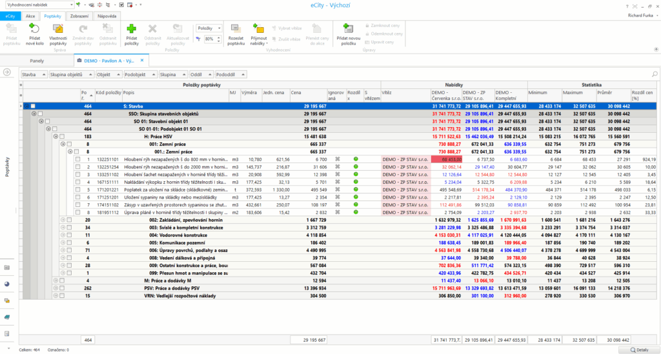This screenshot has height=354, width=661.
Task: Click the Přidat novou položku icon
Action: [x=348, y=30]
